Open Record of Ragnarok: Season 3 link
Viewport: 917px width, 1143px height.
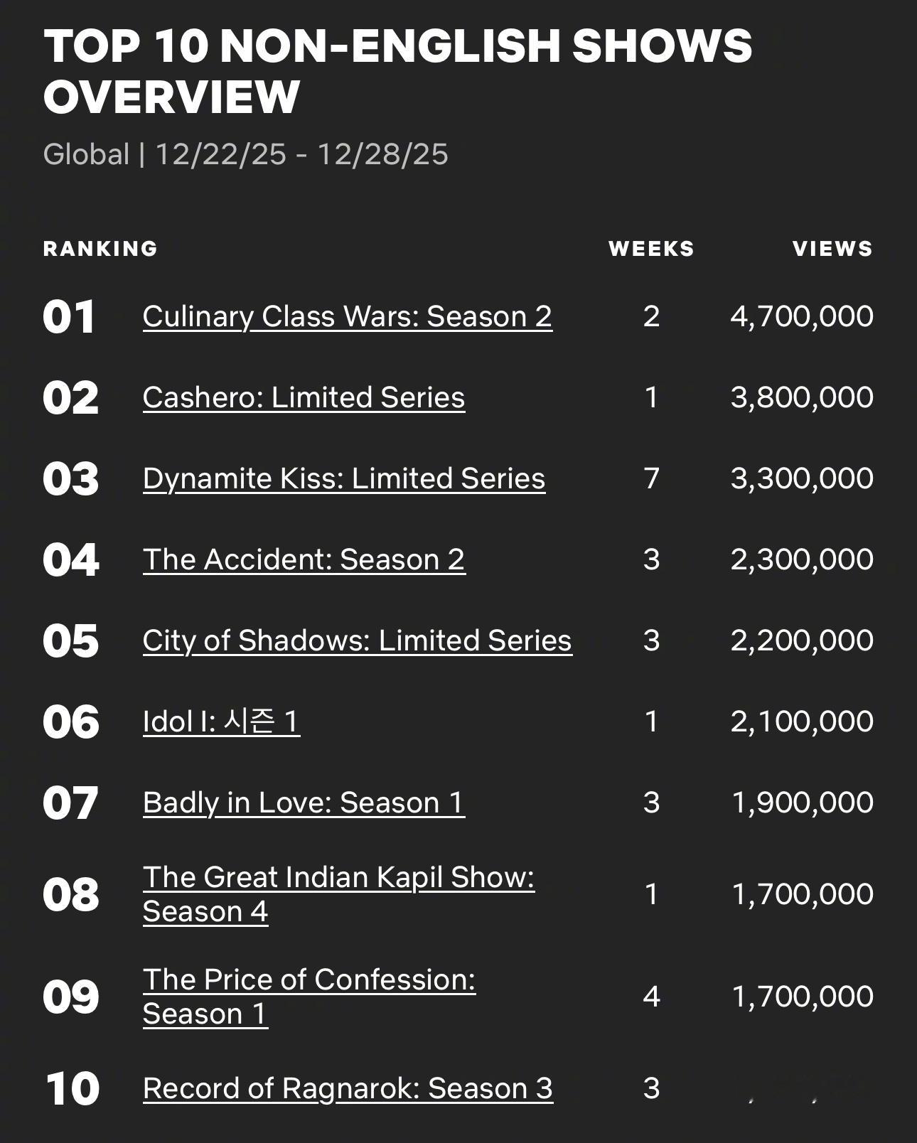tap(348, 1089)
